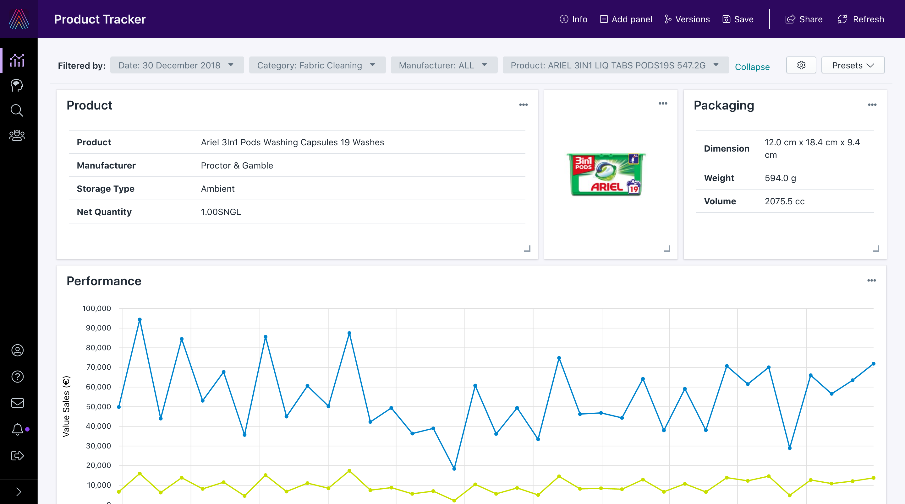Click the search magnifier icon in the sidebar
This screenshot has height=504, width=905.
pyautogui.click(x=17, y=110)
